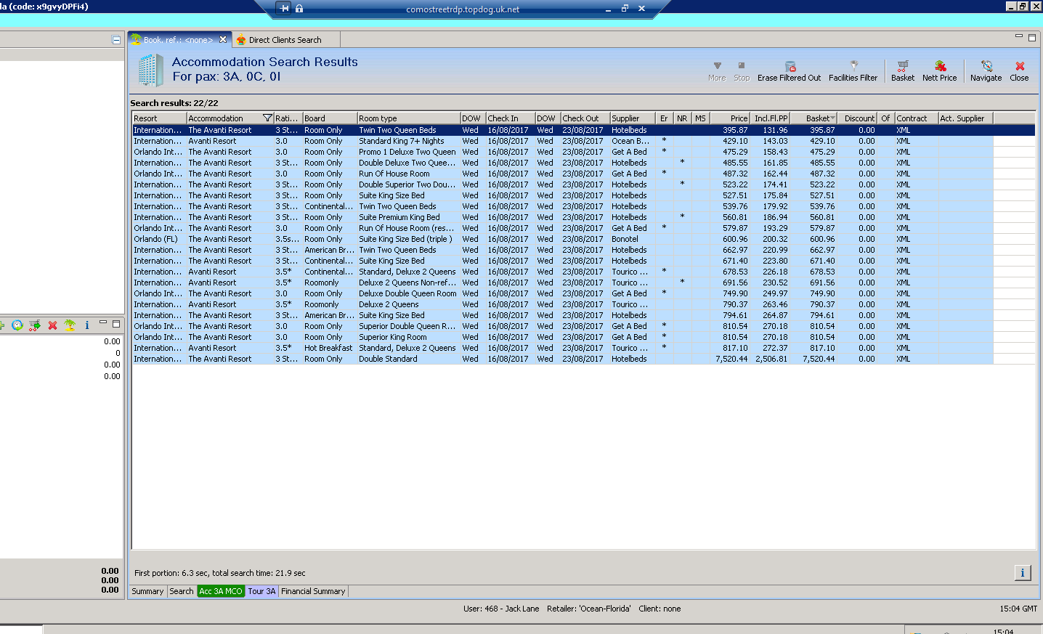The width and height of the screenshot is (1043, 634).
Task: Click the Contract column header
Action: tap(916, 118)
